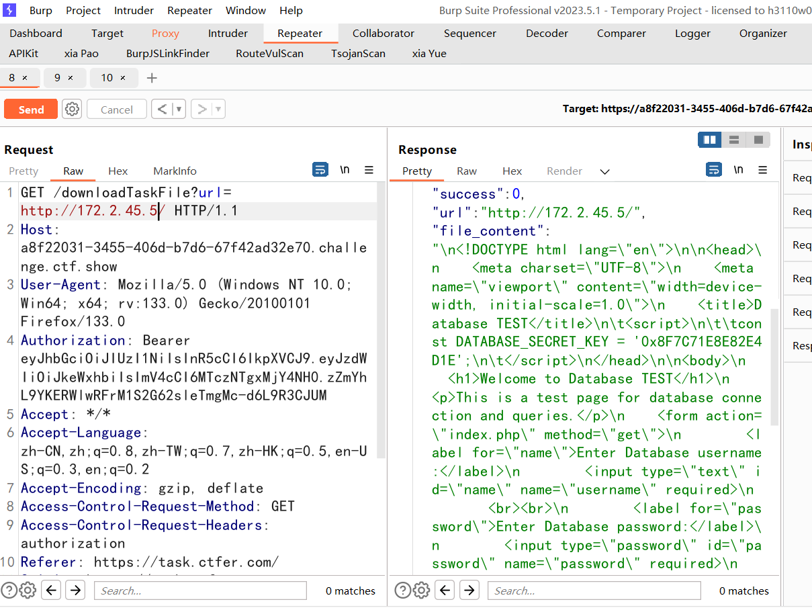The width and height of the screenshot is (812, 608).
Task: Switch to Proxy tool tab
Action: 165,33
